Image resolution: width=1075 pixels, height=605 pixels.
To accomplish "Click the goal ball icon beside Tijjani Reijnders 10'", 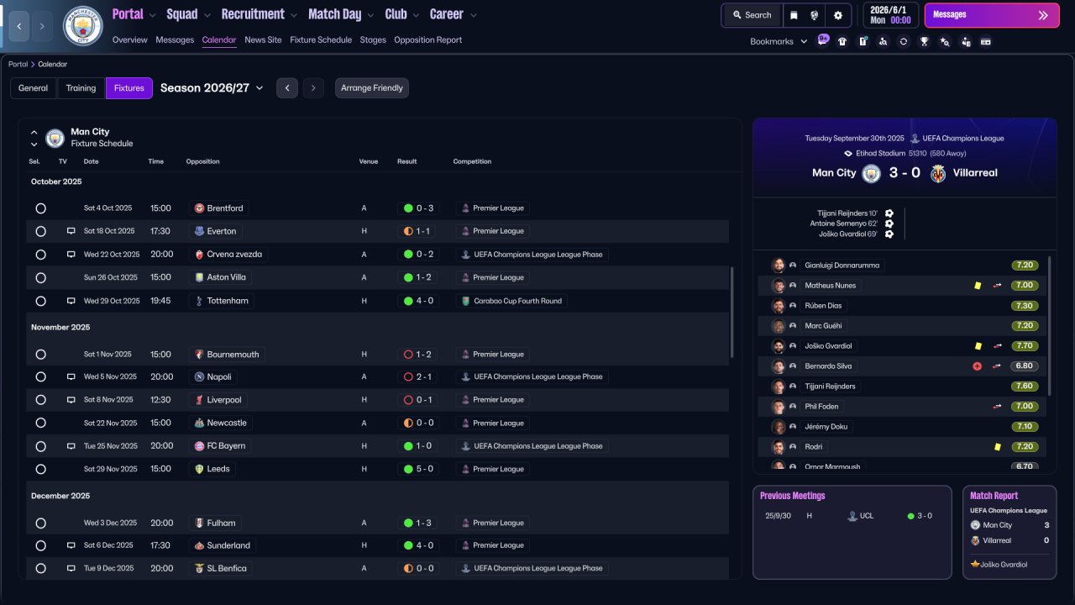I will pyautogui.click(x=889, y=213).
